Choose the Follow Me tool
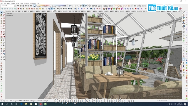Image resolution: width=188 pixels, height=106 pixels. coord(4,34)
